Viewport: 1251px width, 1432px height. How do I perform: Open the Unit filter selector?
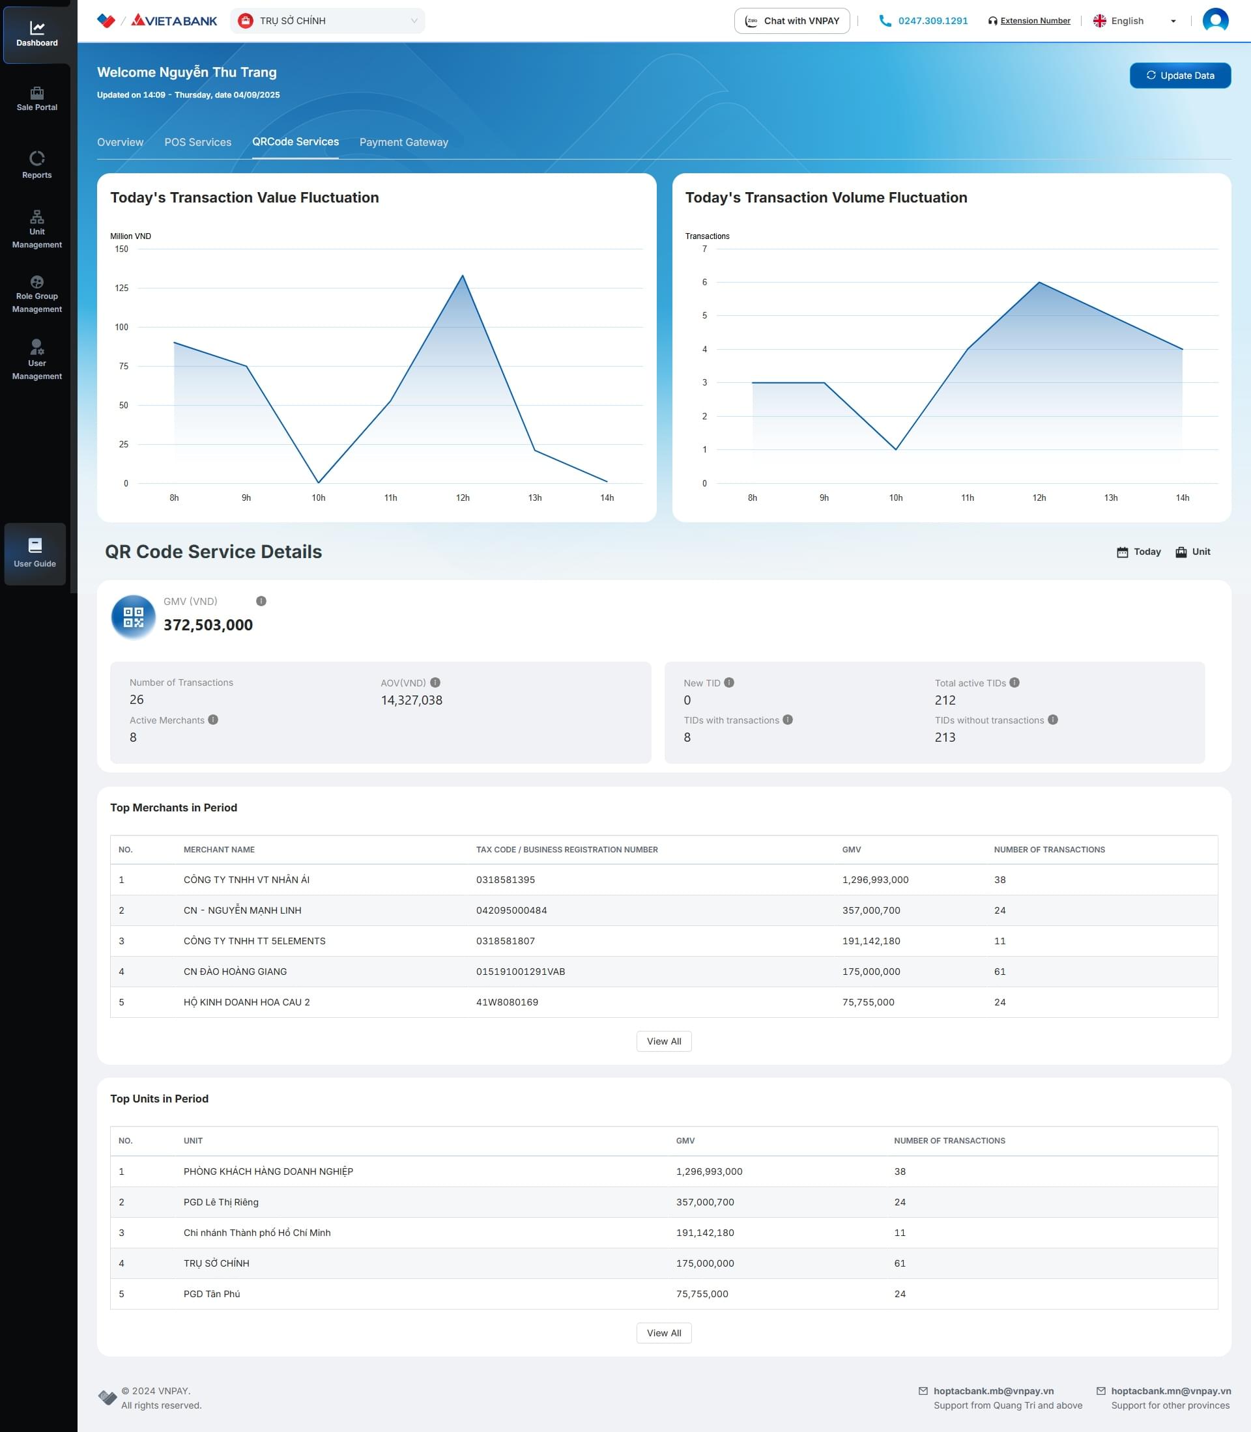point(1193,552)
